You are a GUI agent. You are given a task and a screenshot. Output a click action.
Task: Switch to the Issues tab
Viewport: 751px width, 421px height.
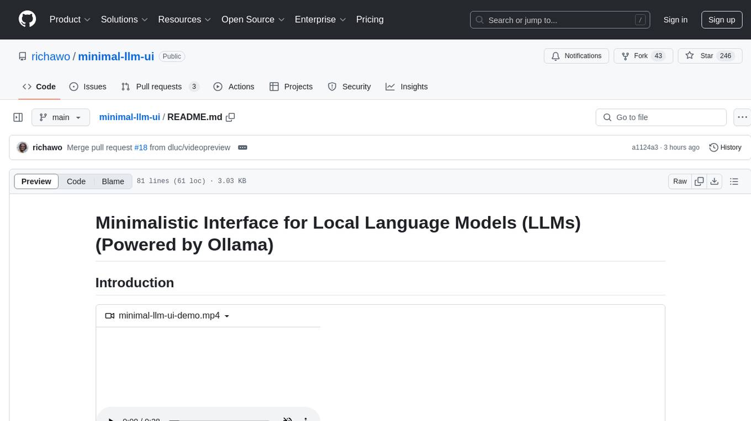click(88, 87)
